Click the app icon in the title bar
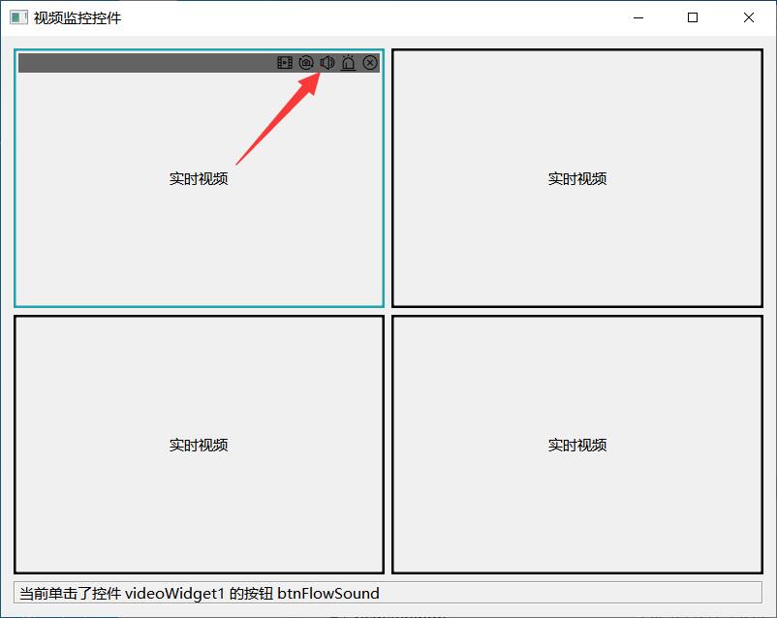Screen dimensions: 777x618 18,17
